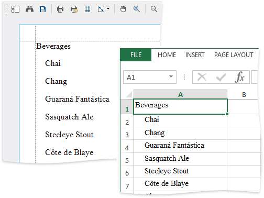The width and height of the screenshot is (264, 198).
Task: Switch to the HOME ribbon tab
Action: point(167,55)
